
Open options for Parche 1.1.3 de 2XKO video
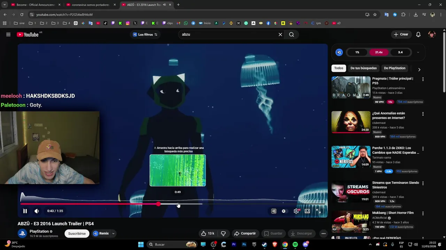pyautogui.click(x=423, y=149)
